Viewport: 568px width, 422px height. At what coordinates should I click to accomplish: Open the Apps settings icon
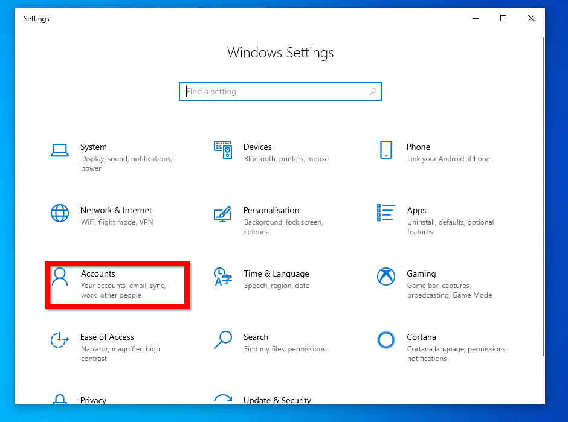pyautogui.click(x=386, y=213)
